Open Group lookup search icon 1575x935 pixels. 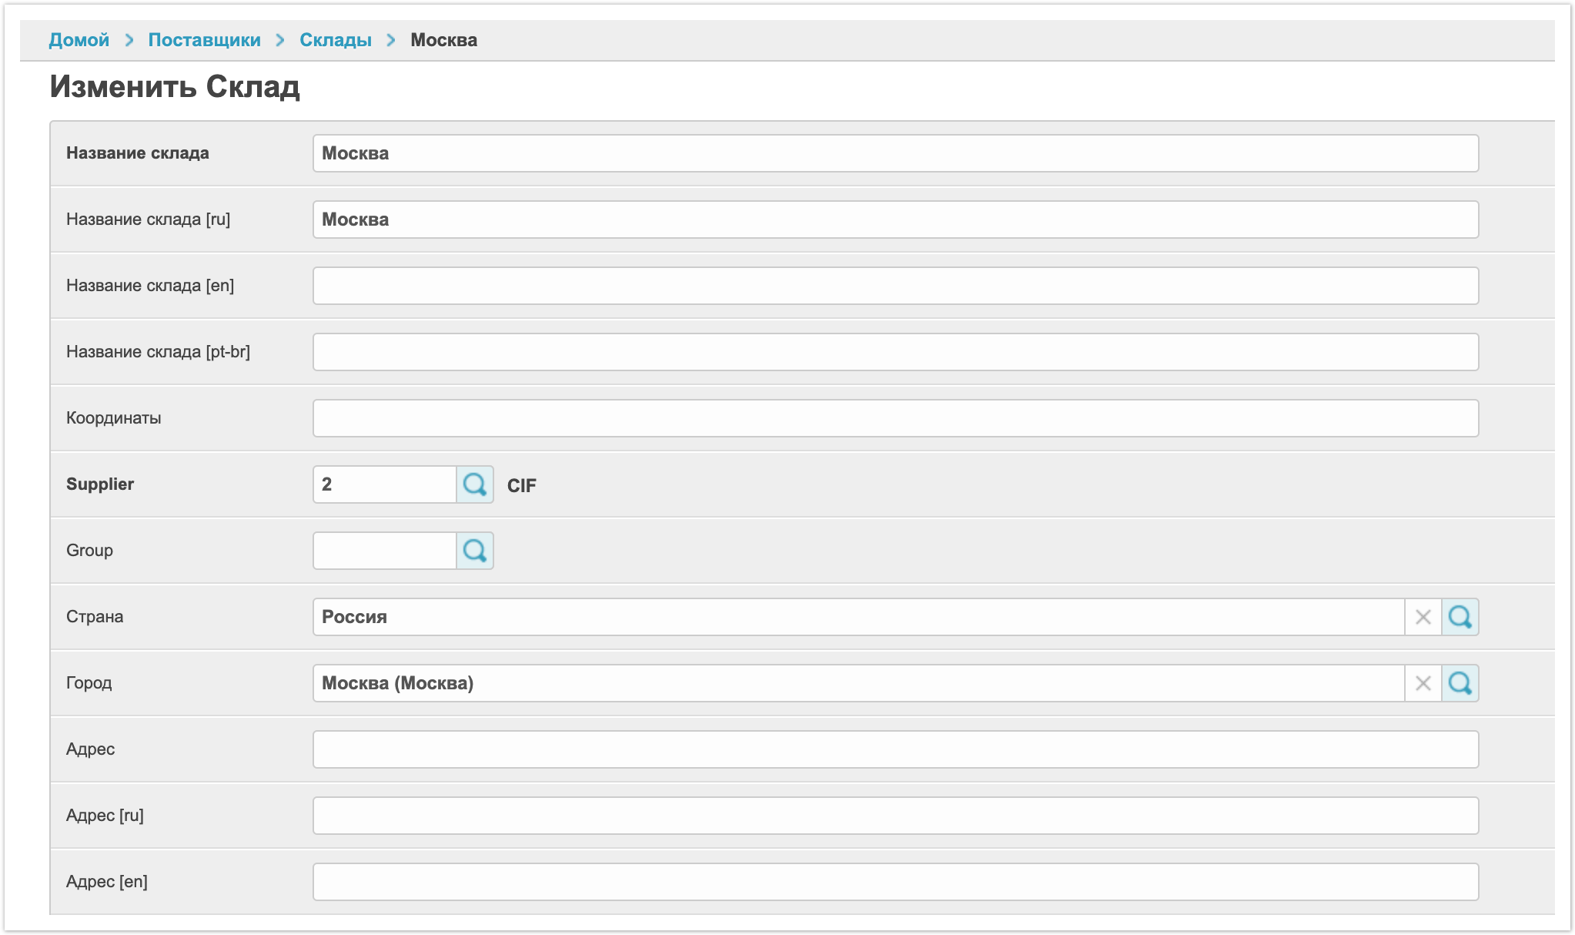474,551
